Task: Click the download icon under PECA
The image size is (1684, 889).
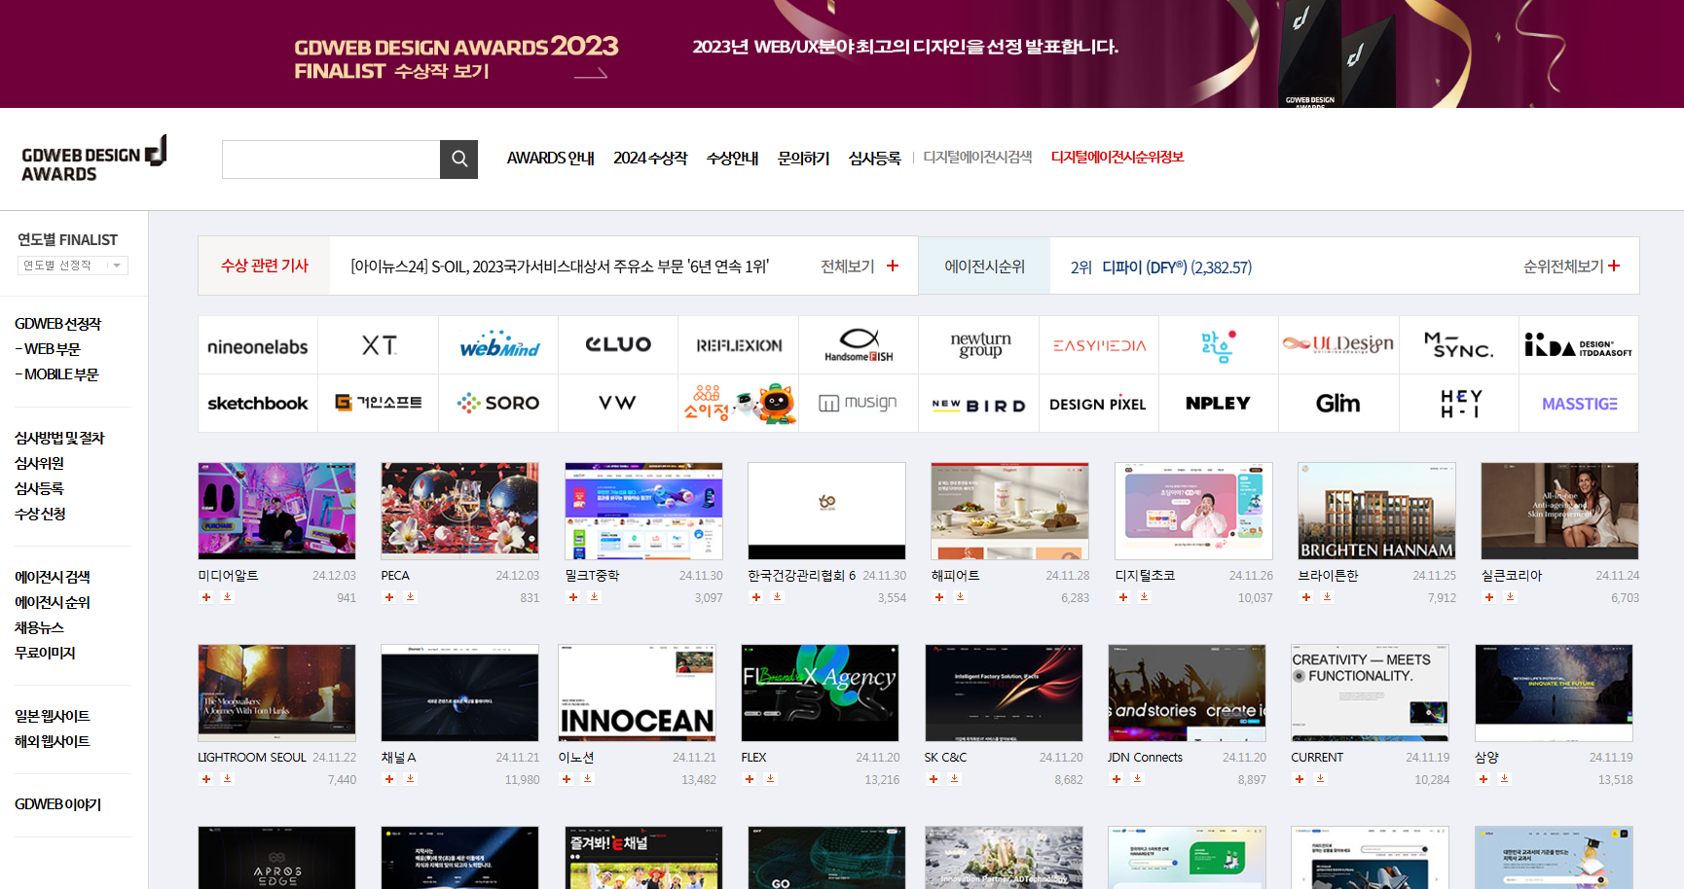Action: (411, 597)
